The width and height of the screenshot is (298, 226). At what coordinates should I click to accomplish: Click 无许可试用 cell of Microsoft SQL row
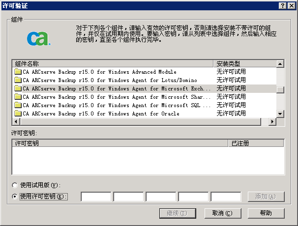(231, 105)
